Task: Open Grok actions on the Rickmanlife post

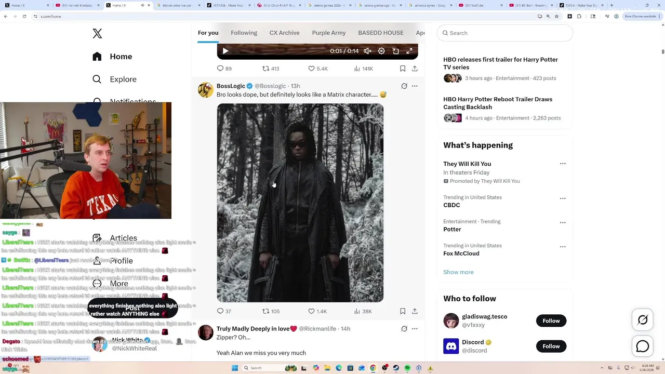Action: pos(404,329)
